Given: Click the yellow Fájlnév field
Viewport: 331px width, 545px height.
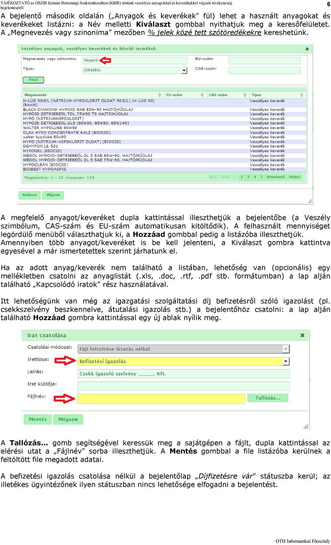Looking at the screenshot, I should point(161,398).
